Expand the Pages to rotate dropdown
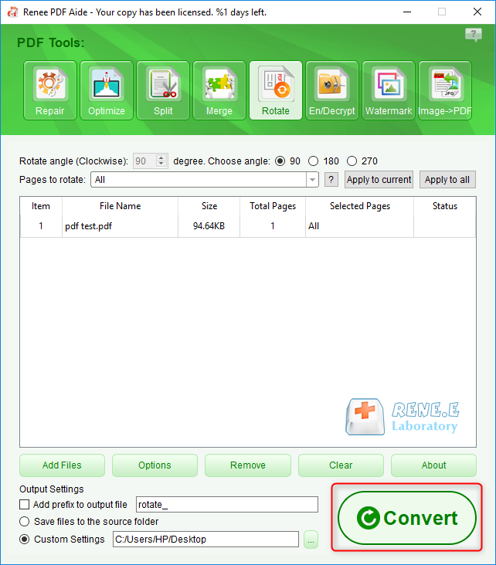 point(312,179)
